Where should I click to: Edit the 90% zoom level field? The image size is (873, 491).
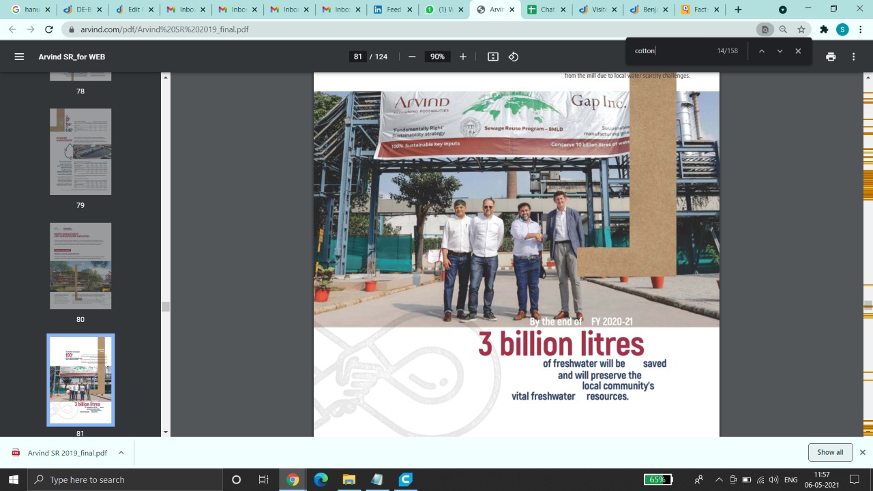pos(437,57)
